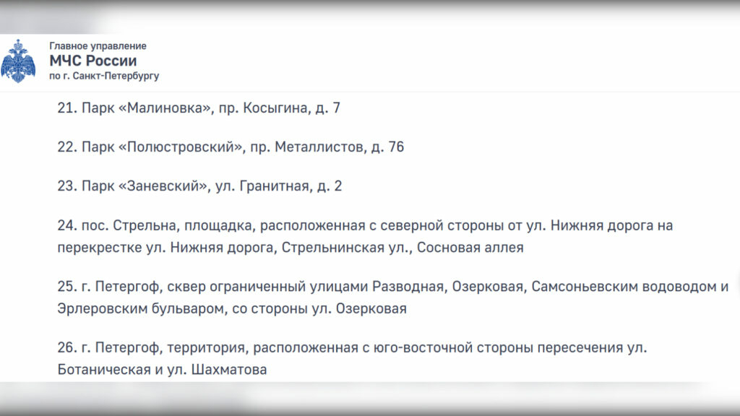Click the "Главное управление" header text
This screenshot has height=416, width=740.
tap(98, 46)
